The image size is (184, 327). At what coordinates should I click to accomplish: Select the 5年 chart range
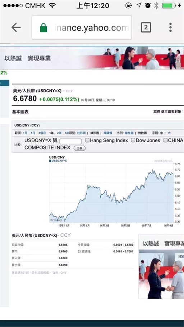tap(67, 133)
